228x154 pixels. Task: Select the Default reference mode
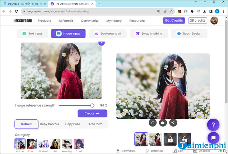(x=26, y=124)
